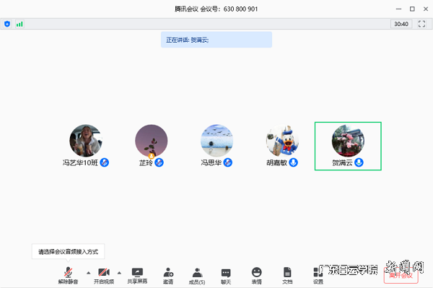The image size is (433, 288).
Task: Expand audio options arrow beside microphone
Action: pos(88,273)
